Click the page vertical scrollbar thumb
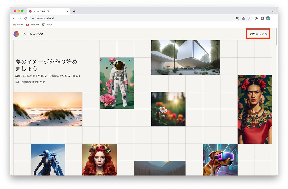Viewport: 288px width, 189px height. click(x=276, y=36)
